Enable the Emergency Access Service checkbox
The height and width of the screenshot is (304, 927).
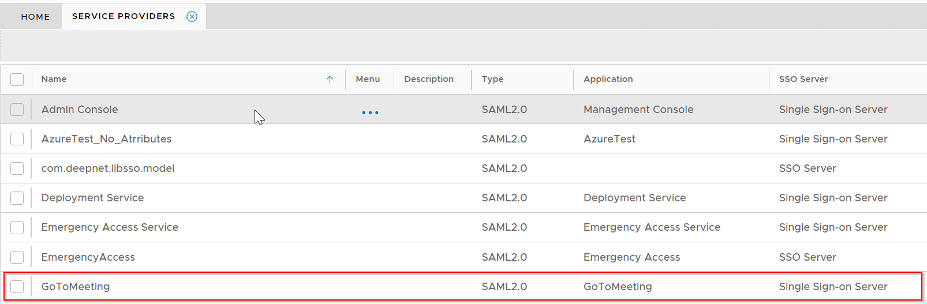(x=17, y=227)
